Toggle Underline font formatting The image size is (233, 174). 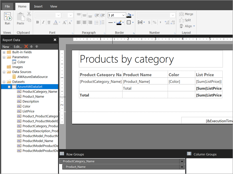(49, 23)
